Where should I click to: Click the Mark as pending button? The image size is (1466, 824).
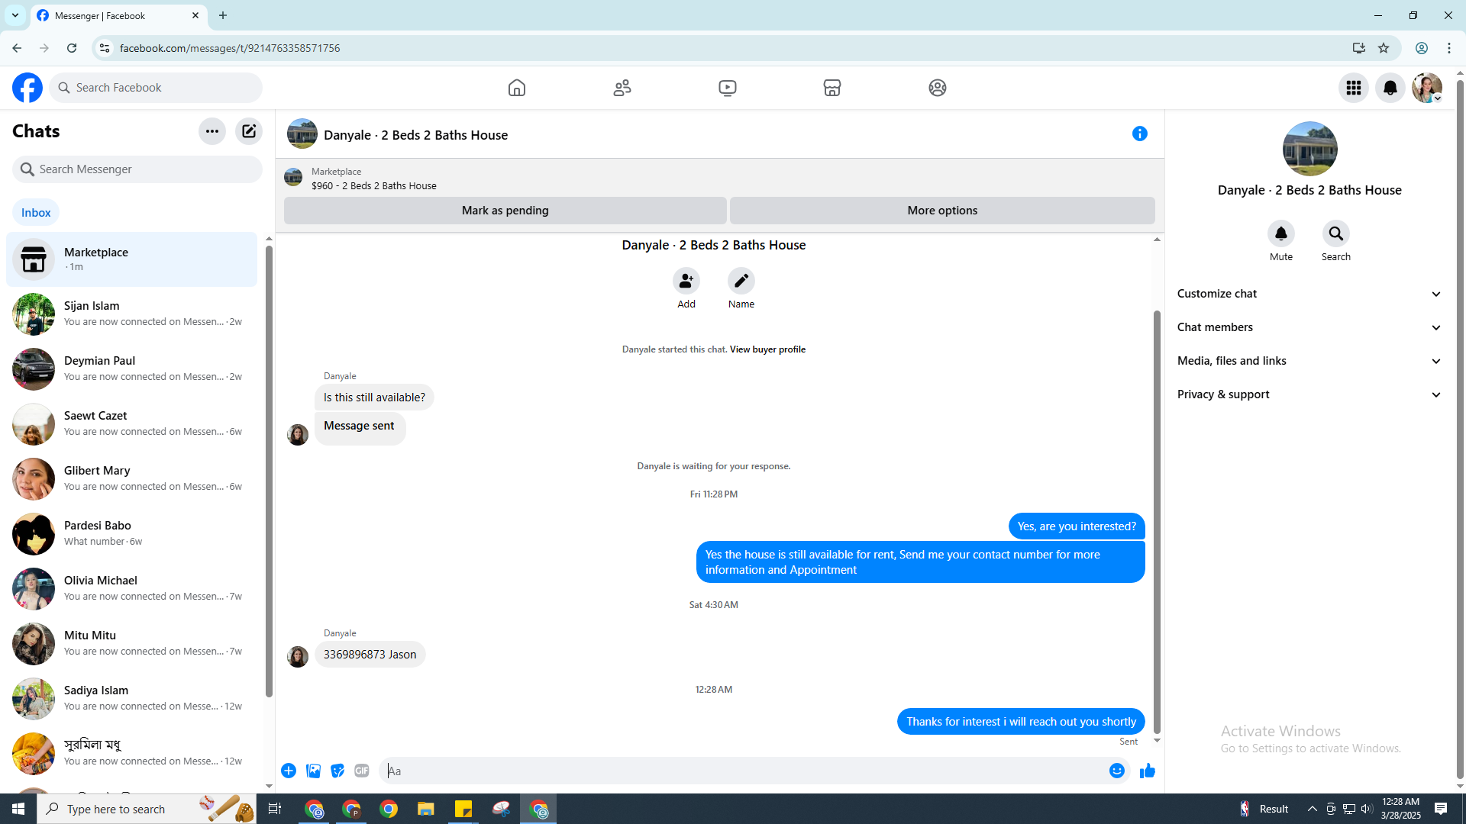[x=505, y=211]
